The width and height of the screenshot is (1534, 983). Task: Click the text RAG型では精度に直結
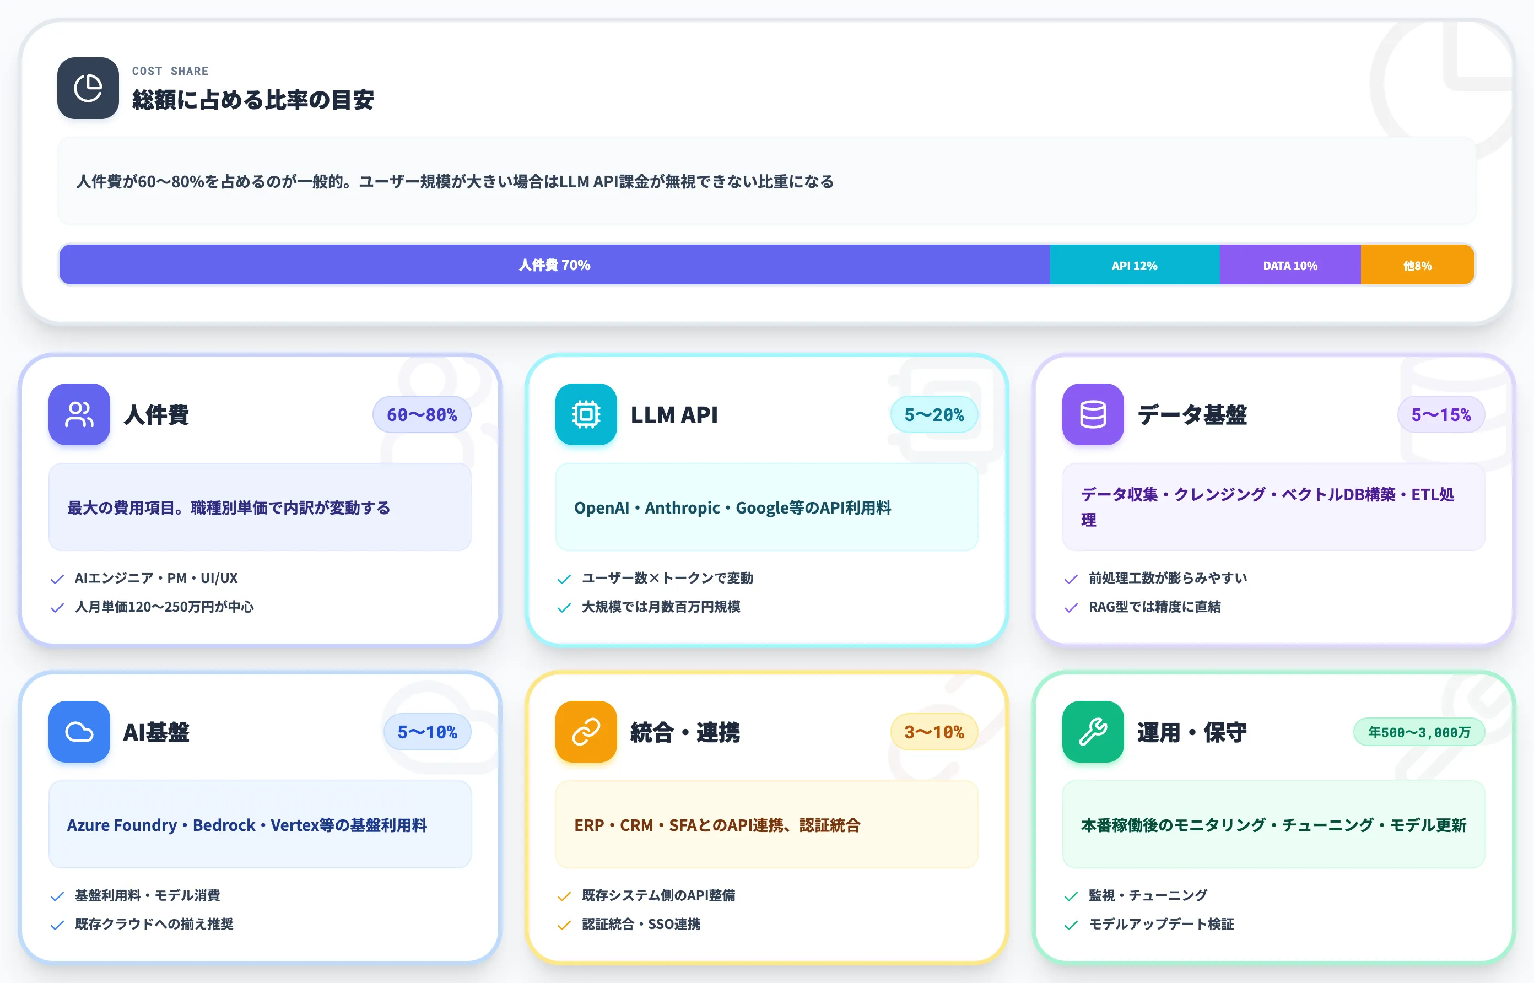[x=1154, y=607]
